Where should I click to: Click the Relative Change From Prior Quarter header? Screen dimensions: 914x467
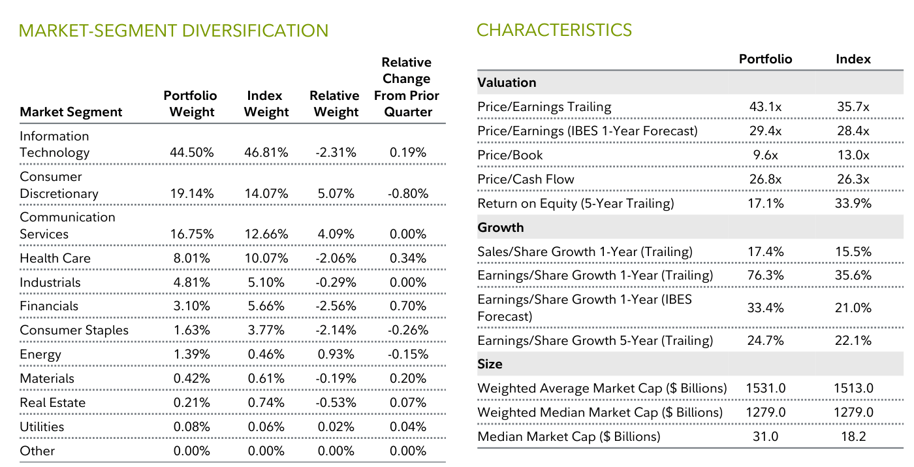[x=407, y=88]
